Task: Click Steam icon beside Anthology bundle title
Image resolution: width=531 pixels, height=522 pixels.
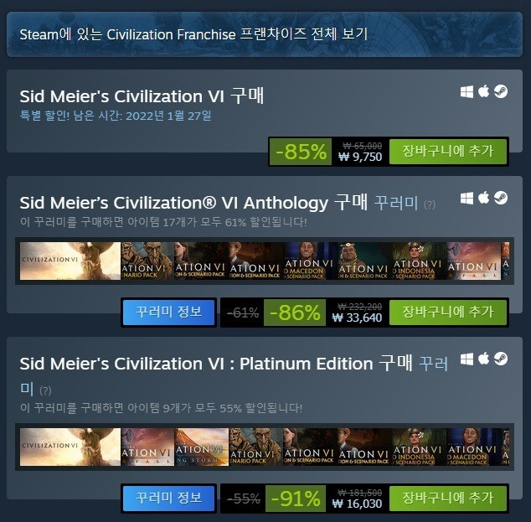Action: tap(501, 199)
